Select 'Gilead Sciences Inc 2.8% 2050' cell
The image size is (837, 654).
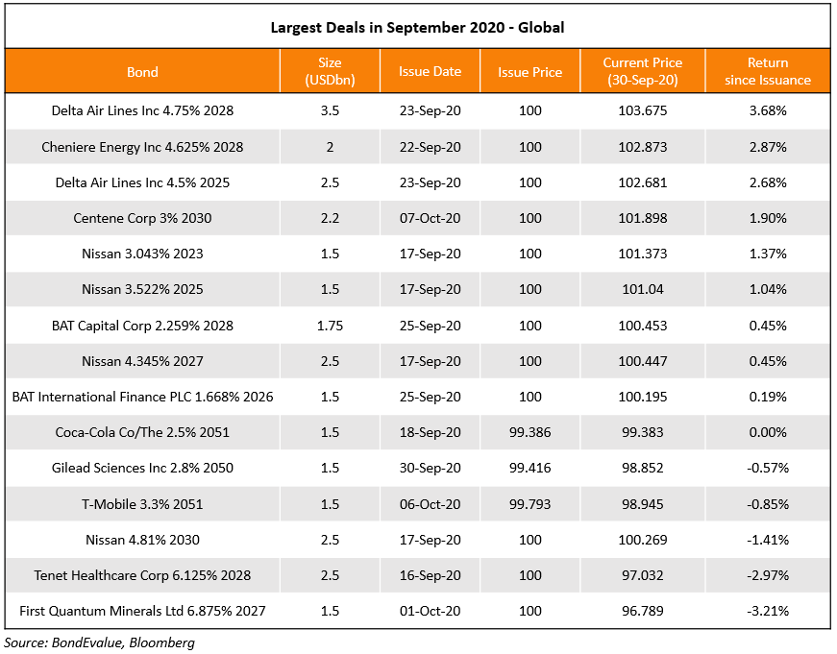(142, 468)
